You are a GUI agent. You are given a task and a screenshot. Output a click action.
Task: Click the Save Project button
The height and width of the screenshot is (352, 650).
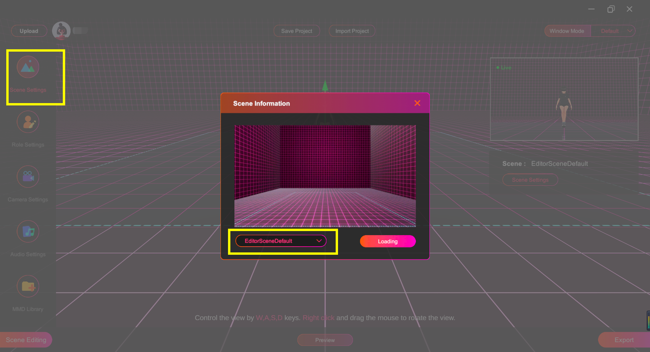coord(296,31)
